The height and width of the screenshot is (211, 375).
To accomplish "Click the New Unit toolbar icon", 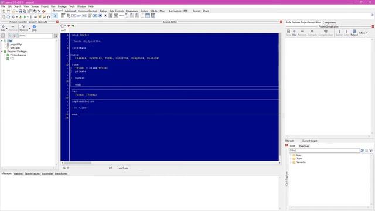I will point(4,11).
